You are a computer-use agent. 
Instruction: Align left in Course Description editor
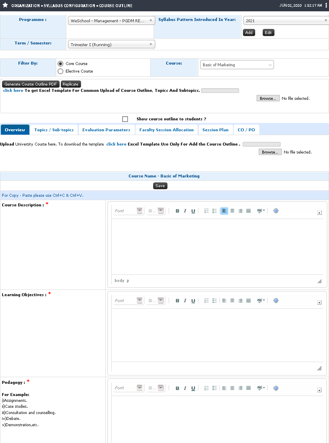224,211
